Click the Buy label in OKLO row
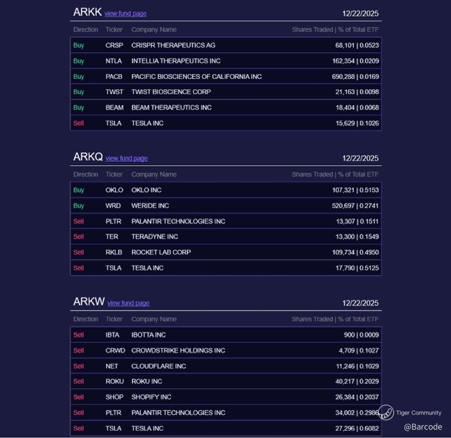 pyautogui.click(x=78, y=190)
